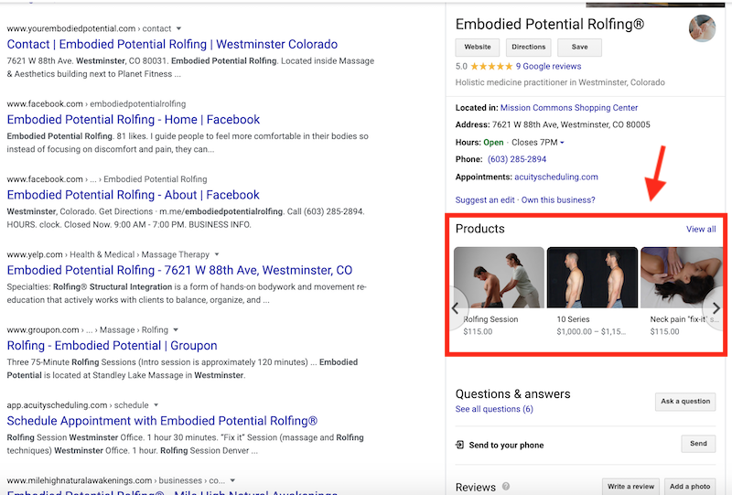Open Mission Commons Shopping Center link
The width and height of the screenshot is (732, 495).
[x=568, y=108]
